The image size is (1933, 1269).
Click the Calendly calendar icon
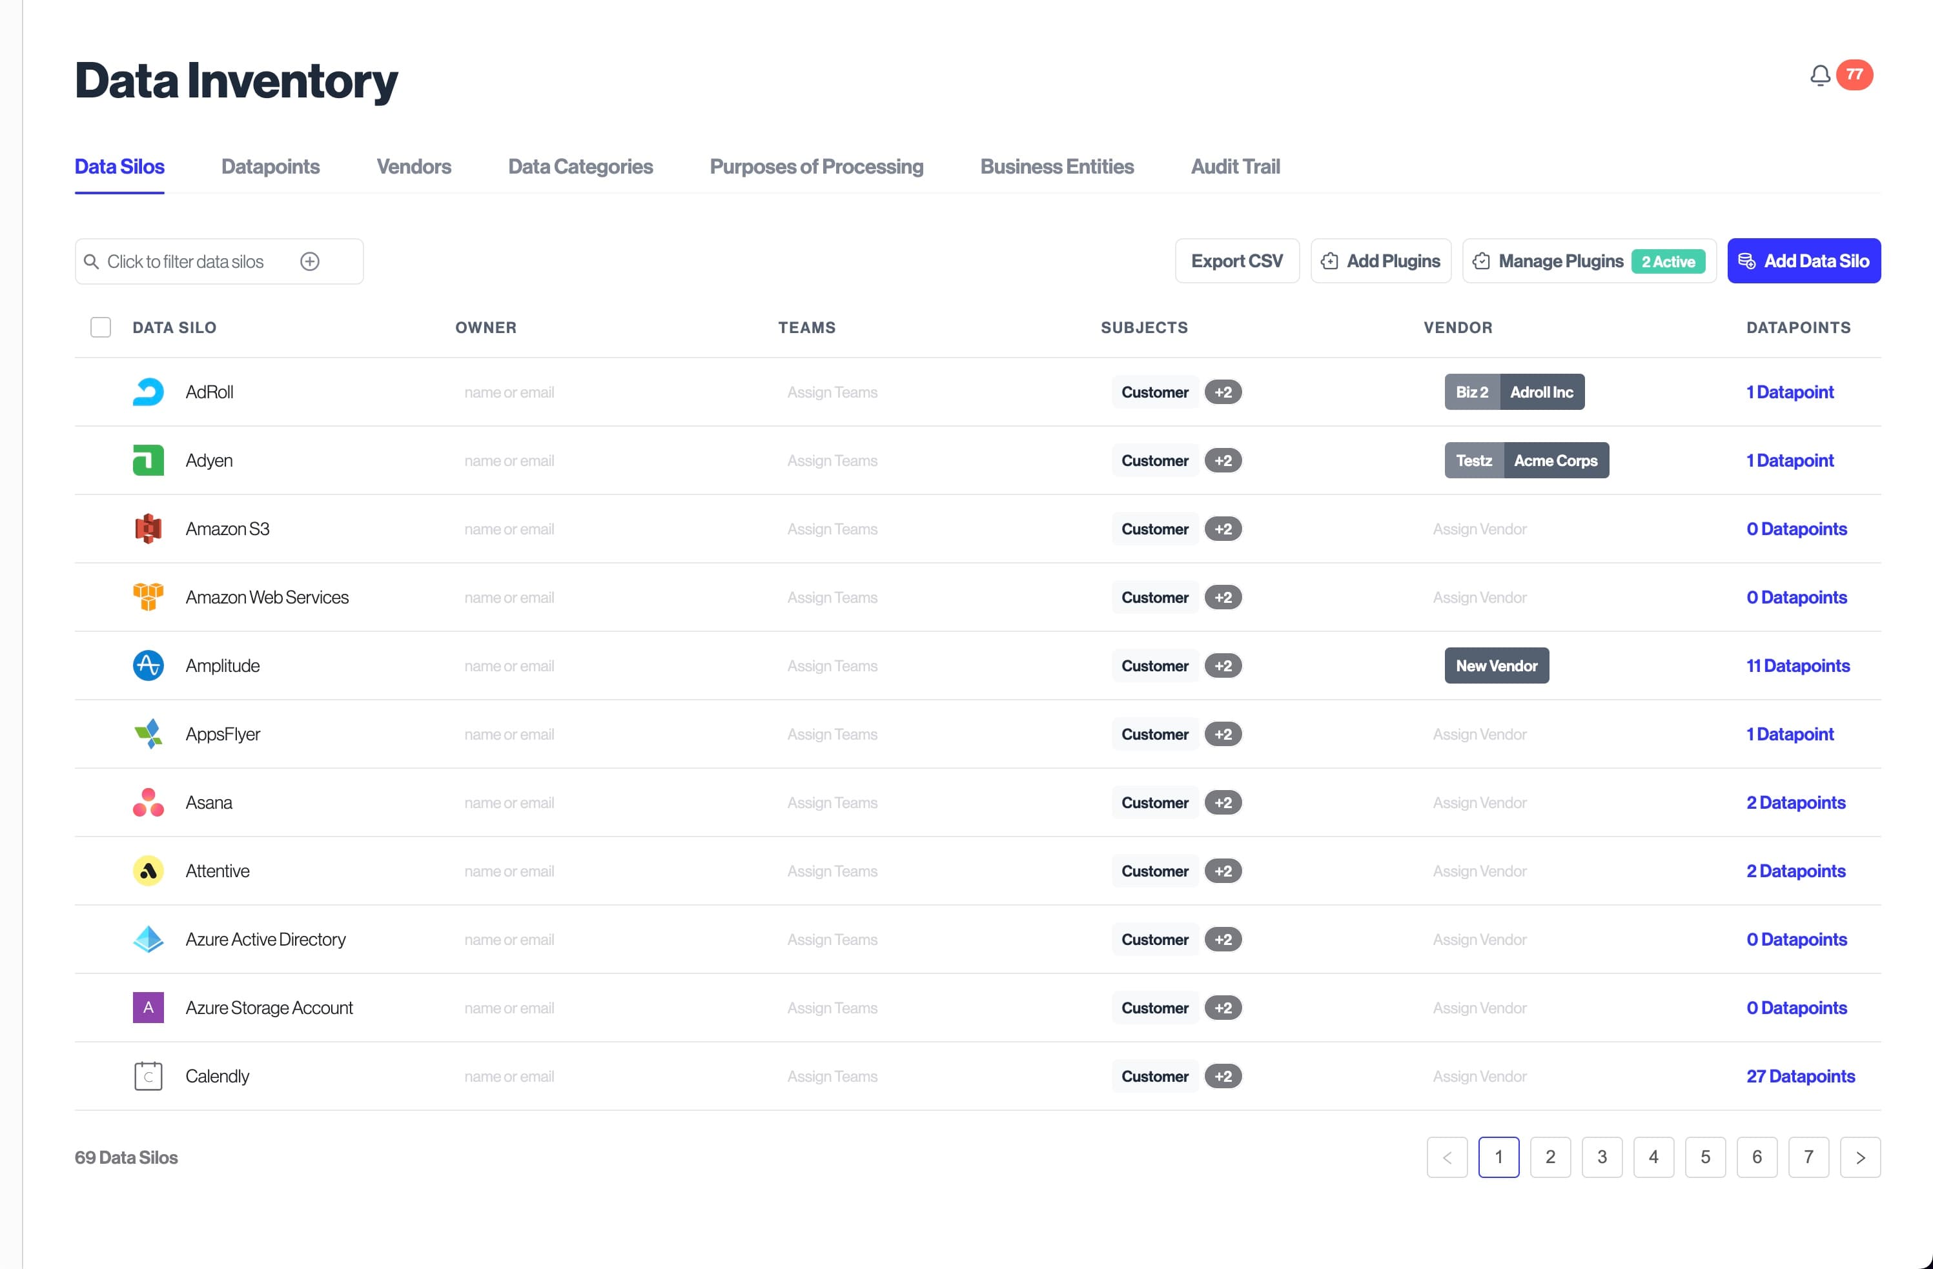(148, 1076)
